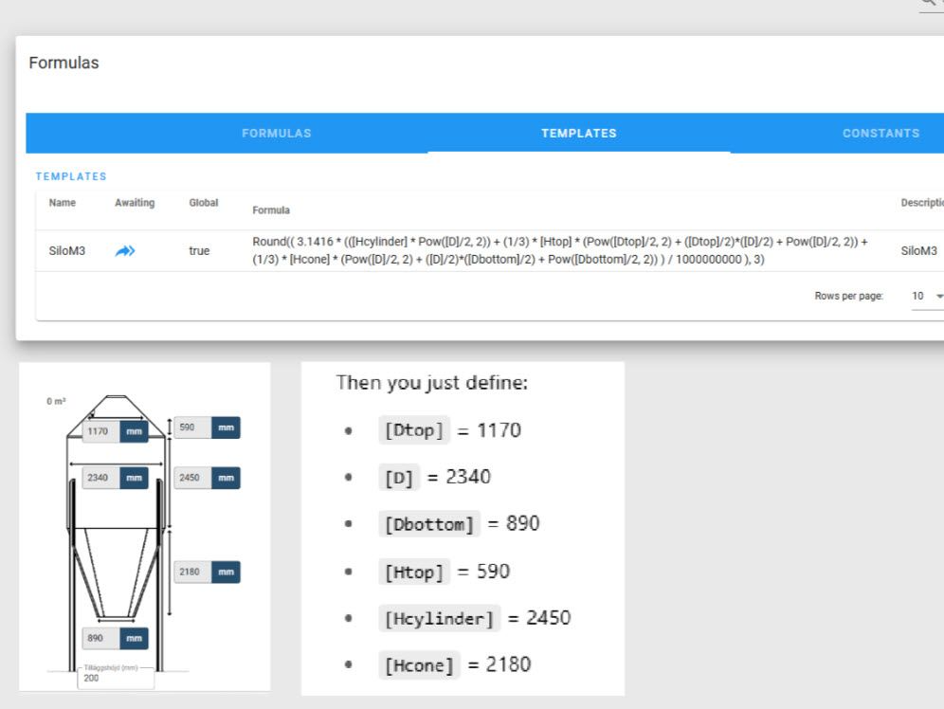Open the Rows per page dropdown
Viewport: 944px width, 709px height.
[927, 296]
